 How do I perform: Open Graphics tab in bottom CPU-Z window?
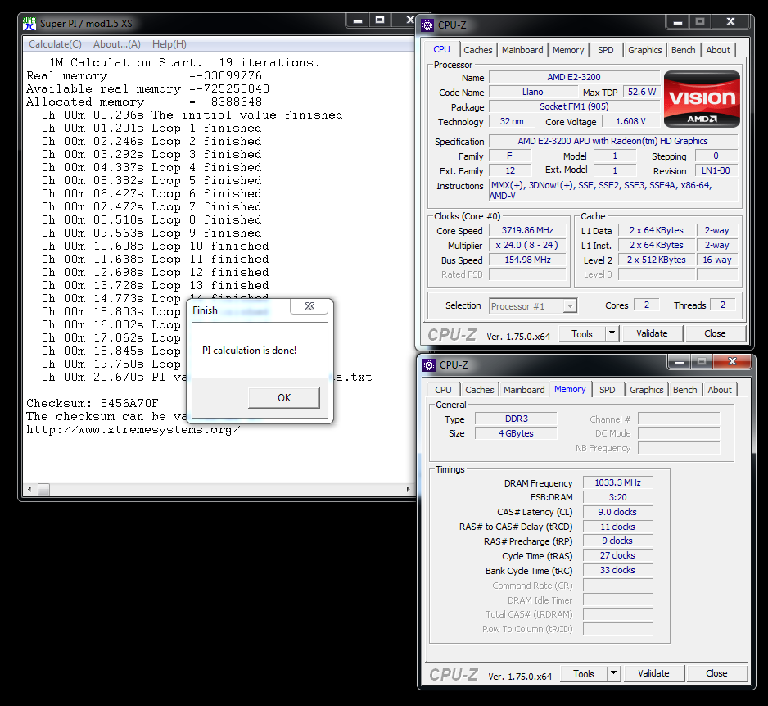647,390
